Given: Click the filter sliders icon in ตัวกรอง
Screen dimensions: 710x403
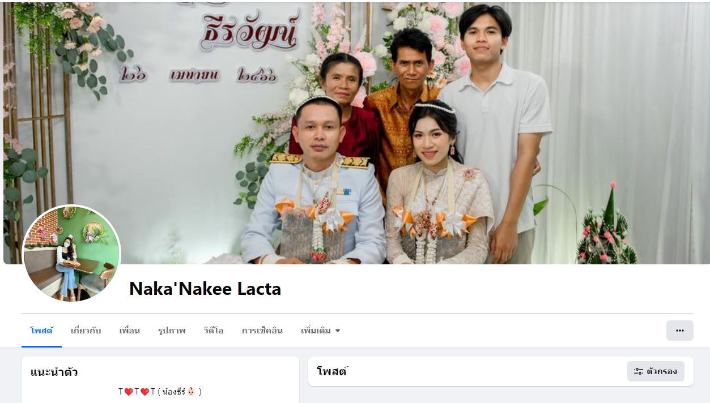Looking at the screenshot, I should pos(639,371).
